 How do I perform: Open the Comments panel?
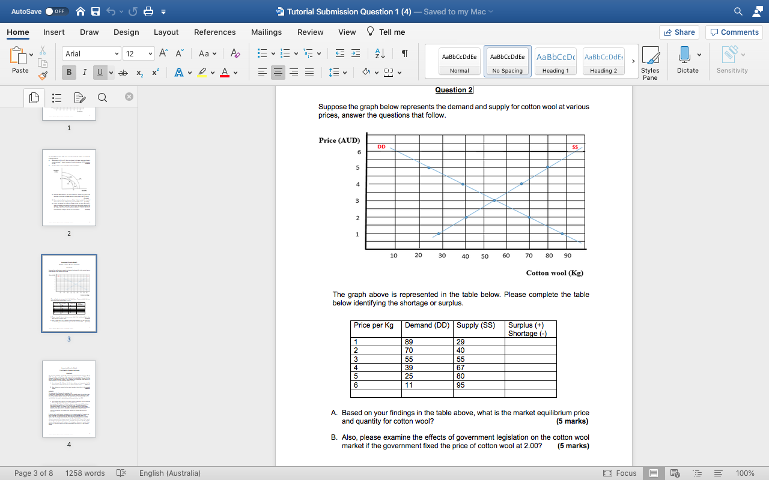734,32
